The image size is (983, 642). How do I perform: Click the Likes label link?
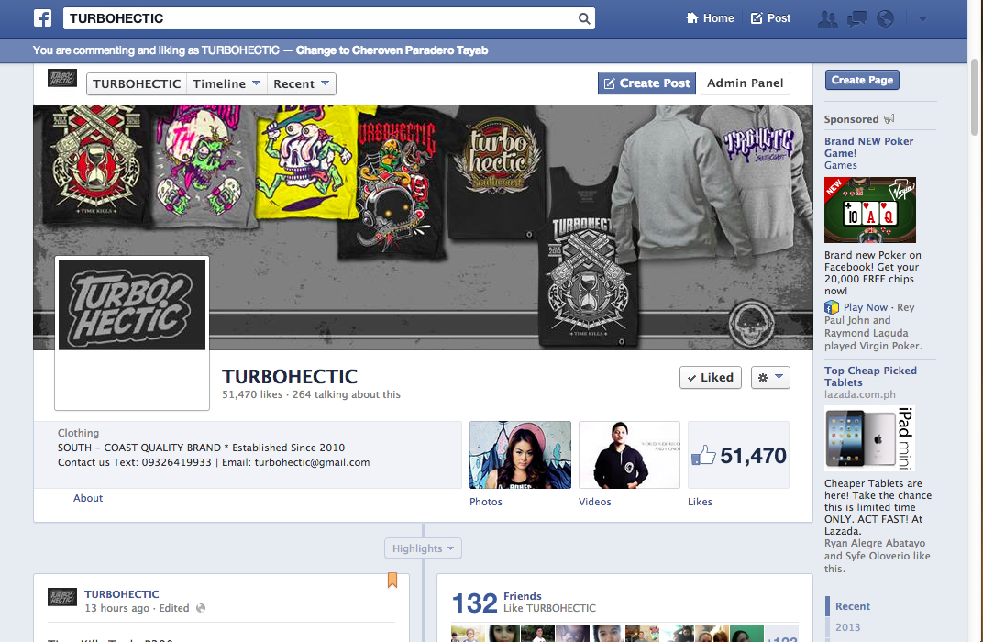700,503
